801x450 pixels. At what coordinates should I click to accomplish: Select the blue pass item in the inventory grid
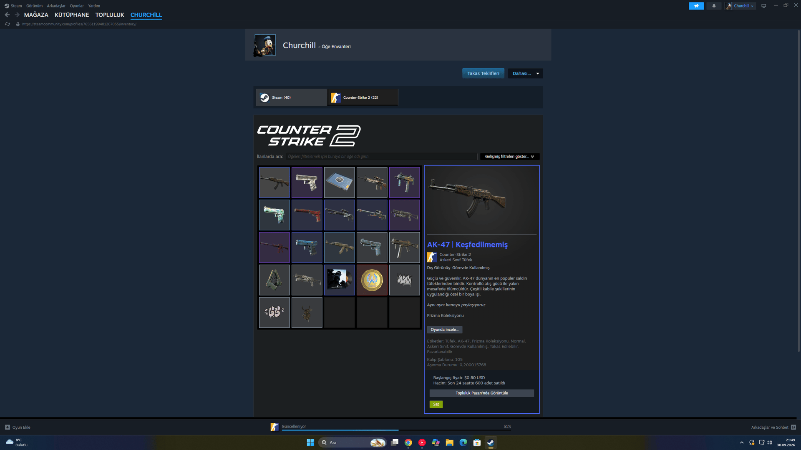339,182
